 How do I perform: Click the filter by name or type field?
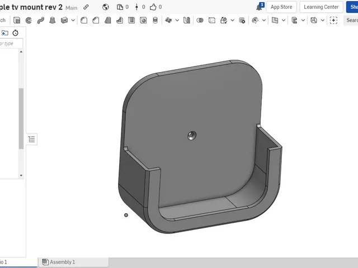11,44
